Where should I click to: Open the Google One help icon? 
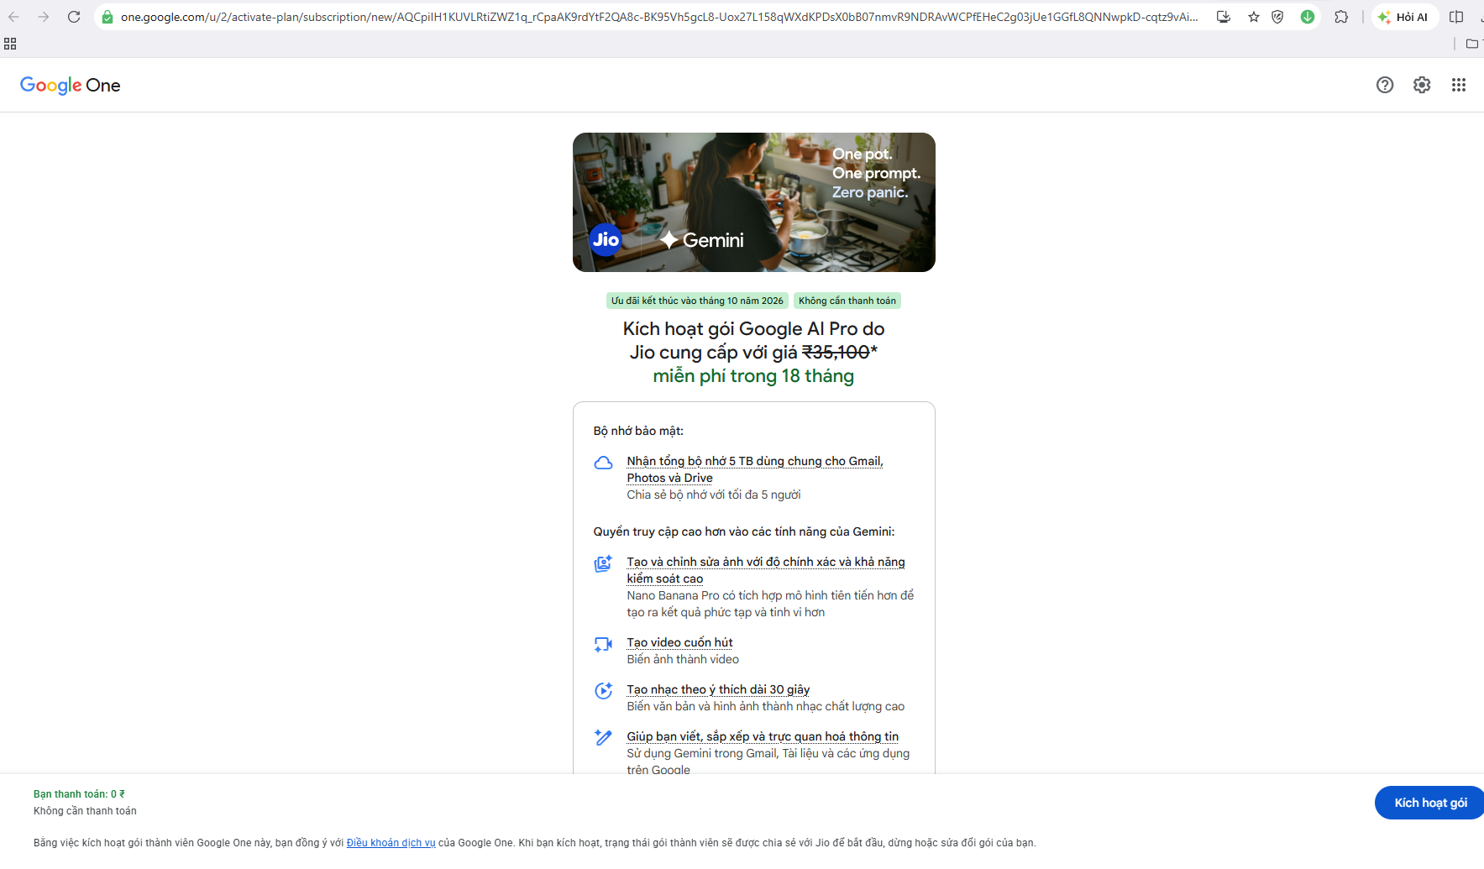[1385, 85]
